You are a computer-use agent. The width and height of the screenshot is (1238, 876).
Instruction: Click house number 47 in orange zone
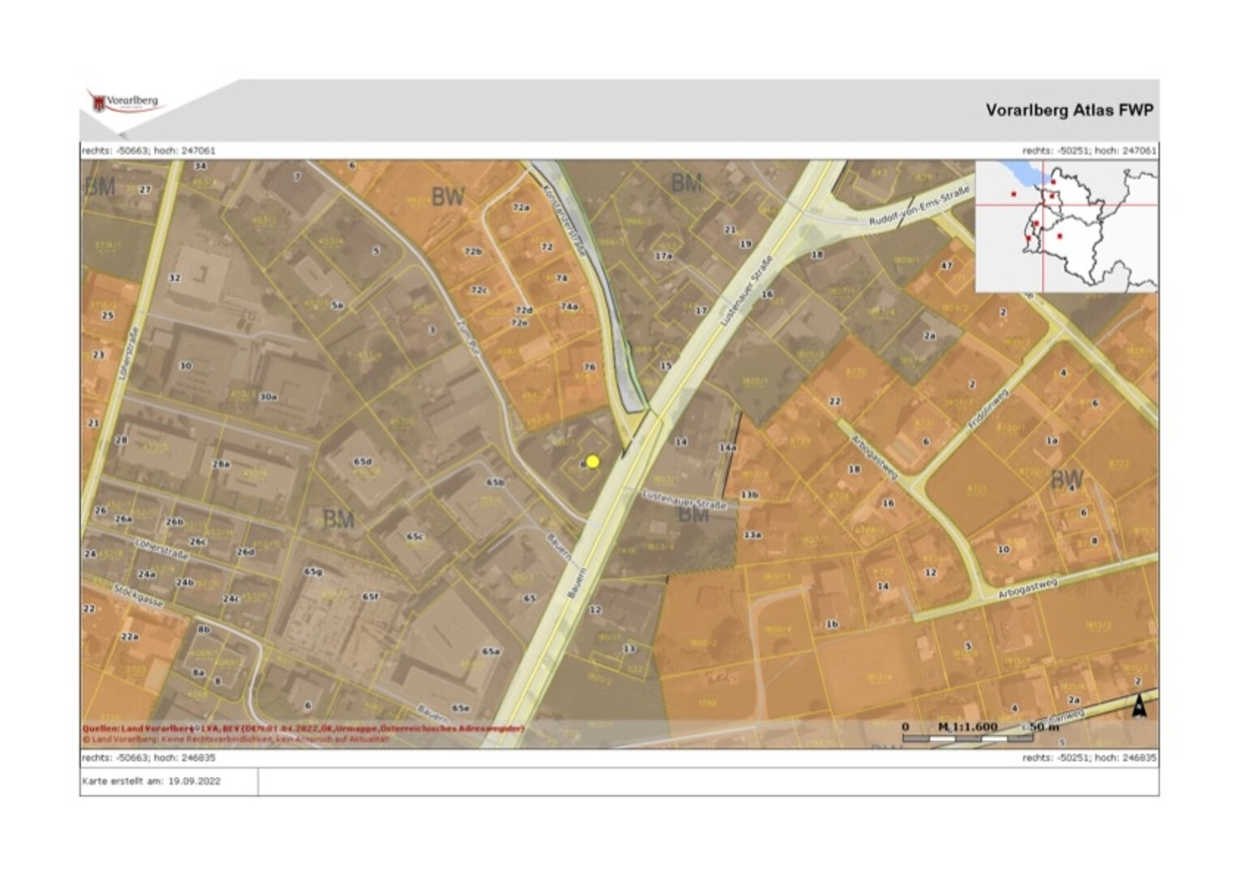pyautogui.click(x=946, y=266)
